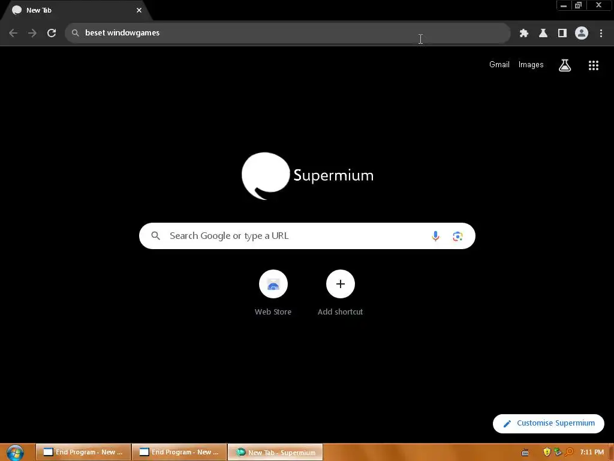This screenshot has width=614, height=461.
Task: Start voice search with microphone icon
Action: click(435, 236)
